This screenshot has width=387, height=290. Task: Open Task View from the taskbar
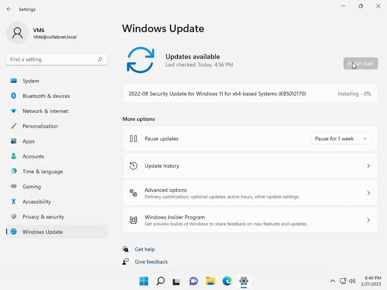pos(176,281)
